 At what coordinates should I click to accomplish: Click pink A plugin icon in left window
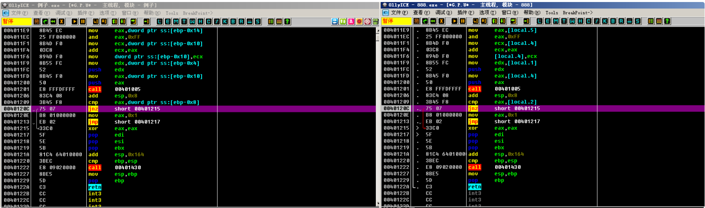(x=351, y=21)
